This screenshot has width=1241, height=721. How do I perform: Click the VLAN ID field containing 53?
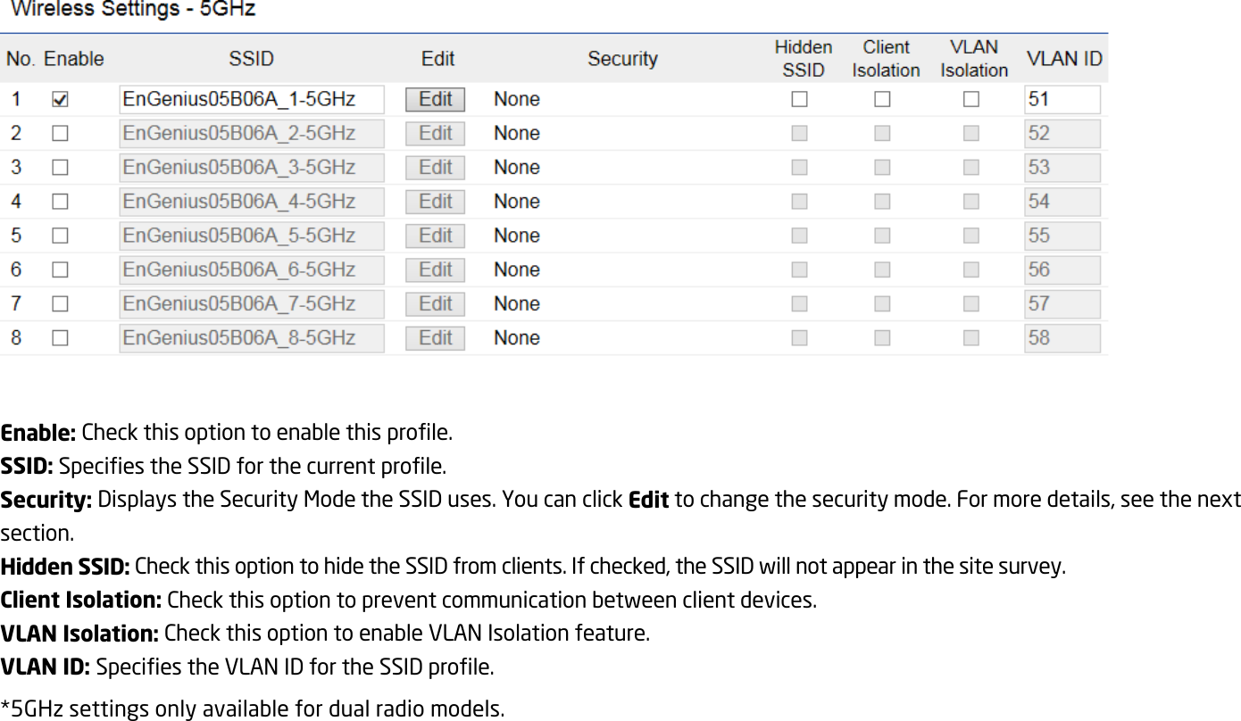pos(1062,168)
